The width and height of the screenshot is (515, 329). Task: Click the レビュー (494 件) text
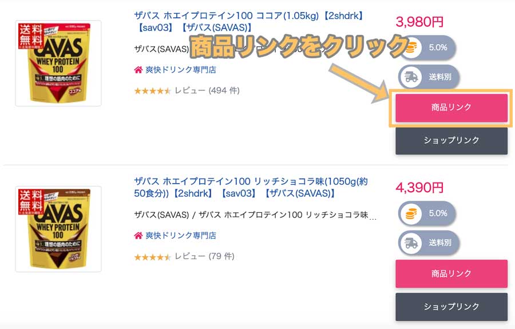[x=207, y=90]
